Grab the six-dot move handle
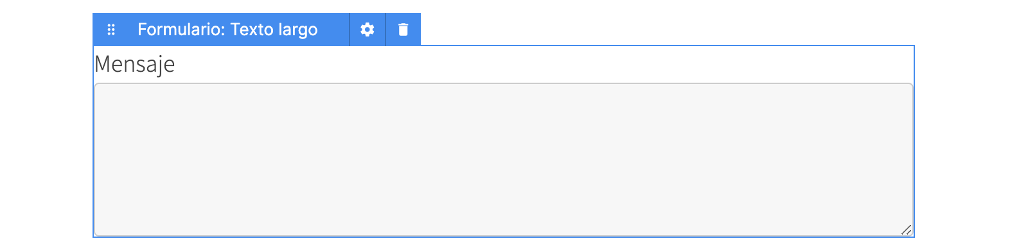 click(111, 29)
